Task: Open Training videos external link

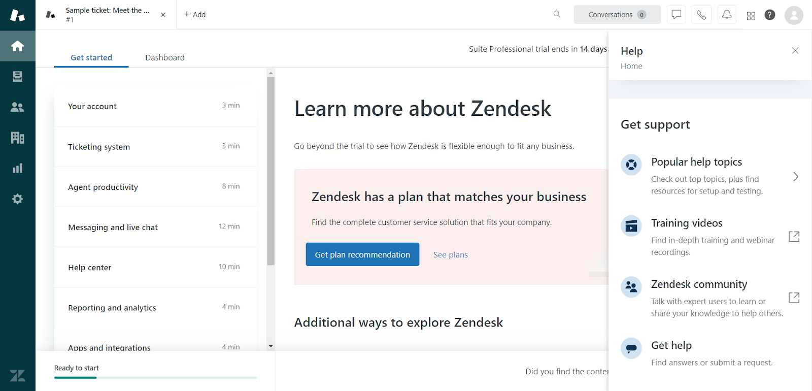Action: pos(794,237)
